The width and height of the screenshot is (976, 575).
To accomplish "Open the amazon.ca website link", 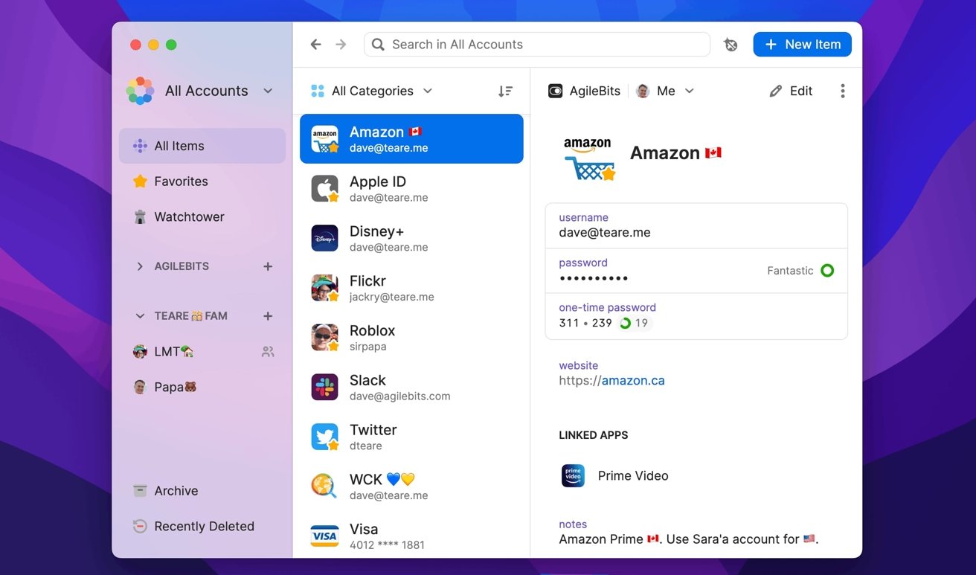I will [633, 381].
